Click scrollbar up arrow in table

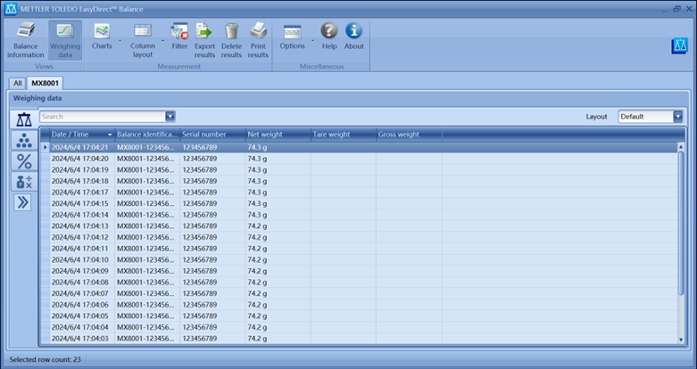(681, 147)
